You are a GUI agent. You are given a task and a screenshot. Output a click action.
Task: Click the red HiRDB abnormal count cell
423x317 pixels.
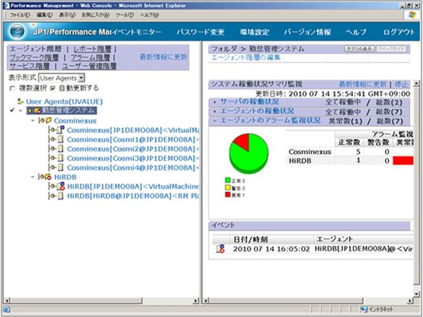(403, 161)
